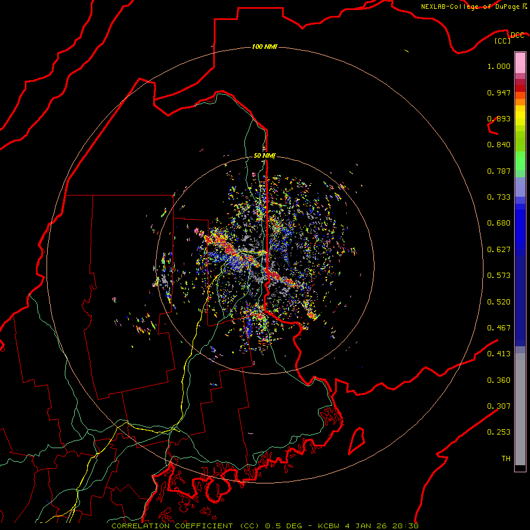Click the 0.627 colorbar value
Image resolution: width=530 pixels, height=530 pixels.
(499, 250)
